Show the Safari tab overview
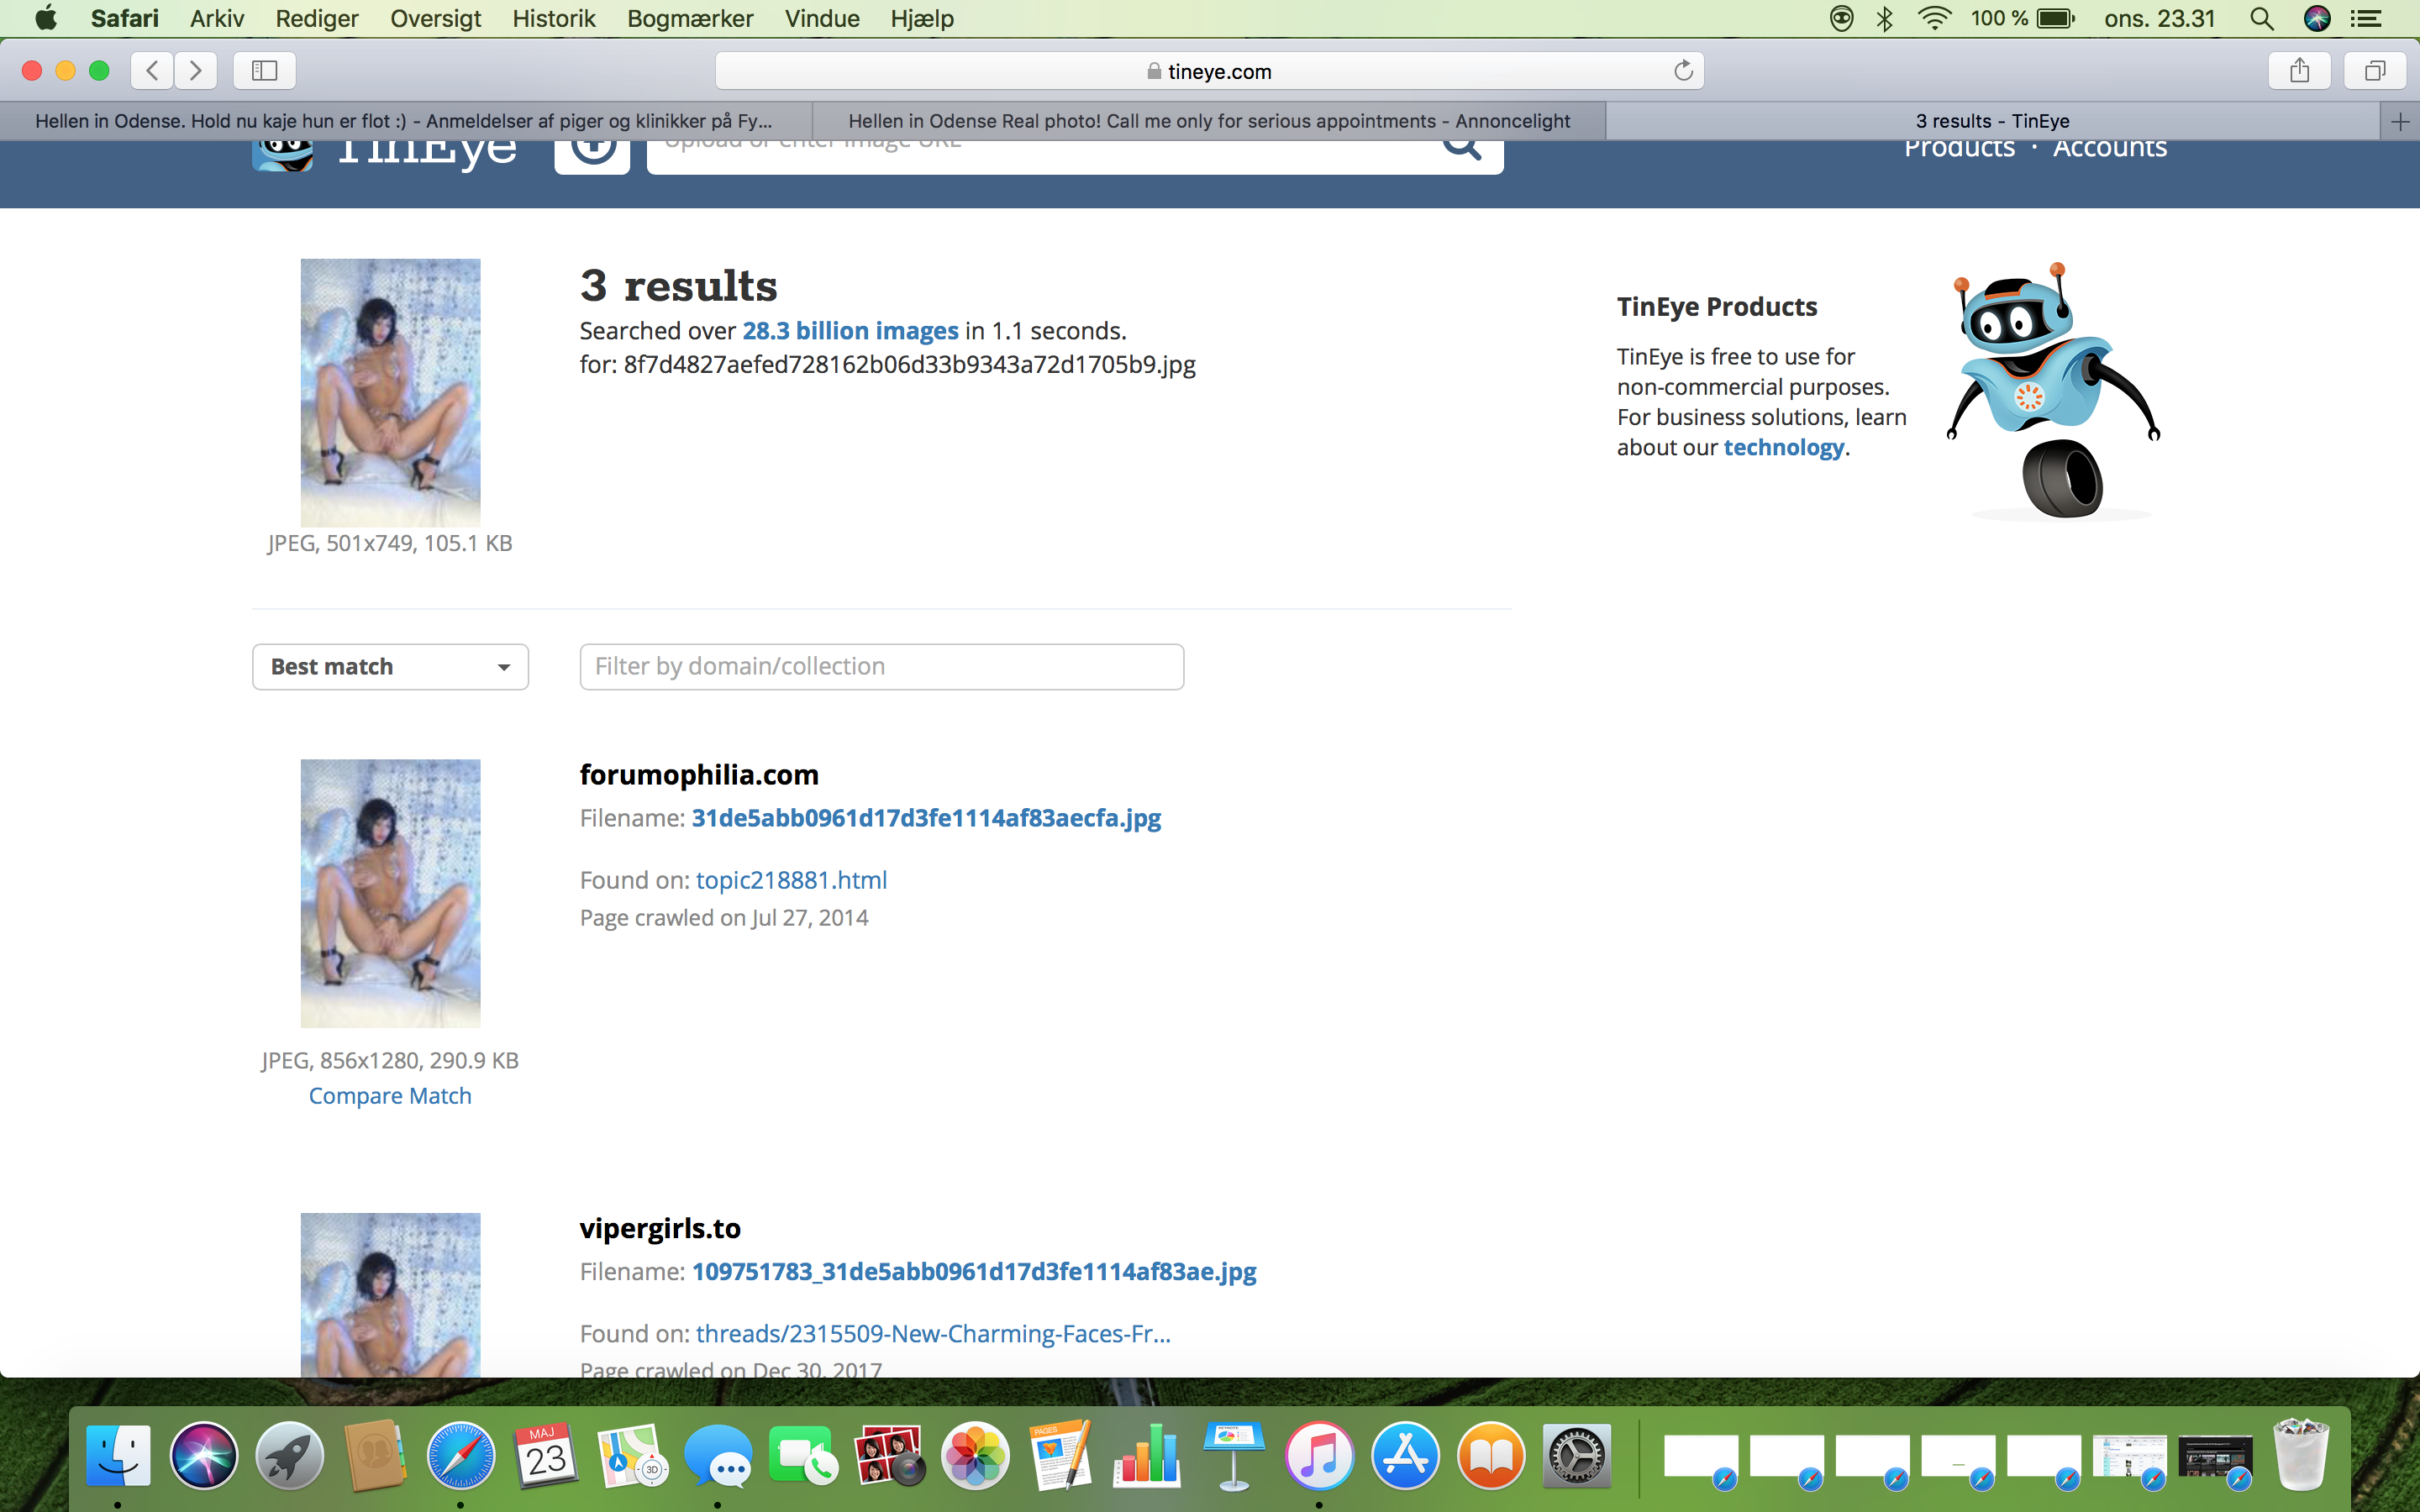Screen dimensions: 2420x1512 (2375, 70)
